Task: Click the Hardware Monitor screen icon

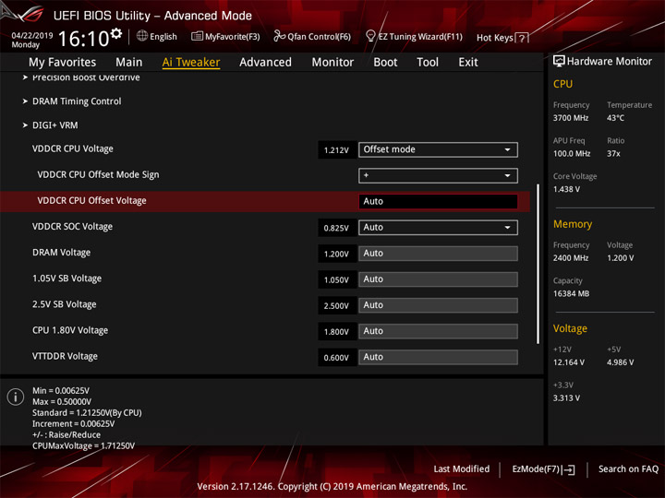Action: 559,62
